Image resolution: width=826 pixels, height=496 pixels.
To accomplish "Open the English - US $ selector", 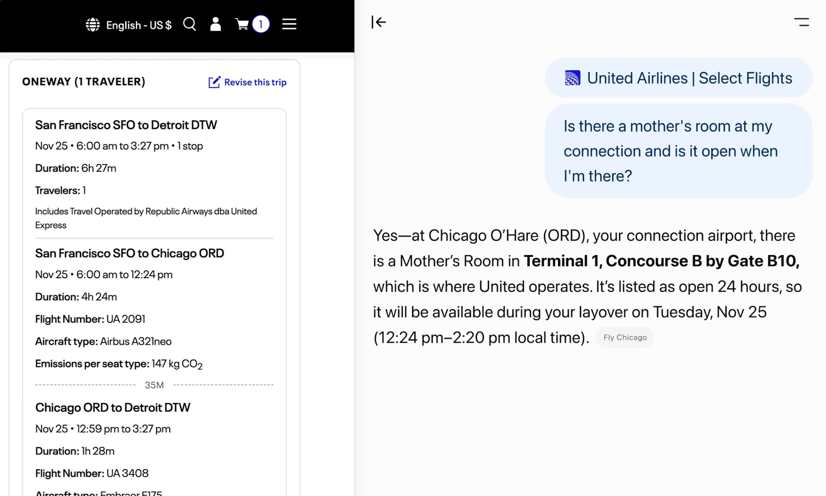I will (x=139, y=25).
